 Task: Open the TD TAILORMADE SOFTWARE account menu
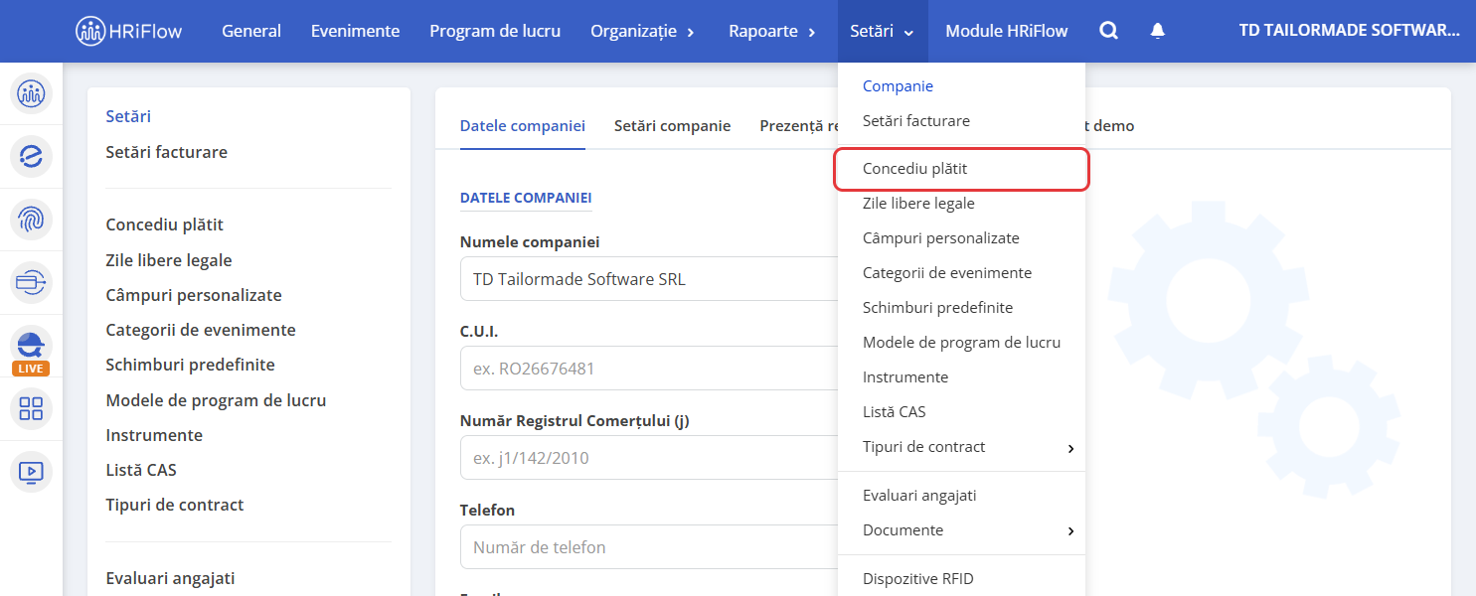[x=1350, y=31]
